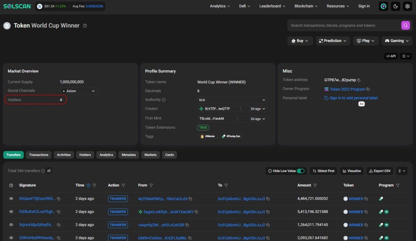Open the Resources dropdown menu
The height and width of the screenshot is (241, 416).
tap(338, 6)
